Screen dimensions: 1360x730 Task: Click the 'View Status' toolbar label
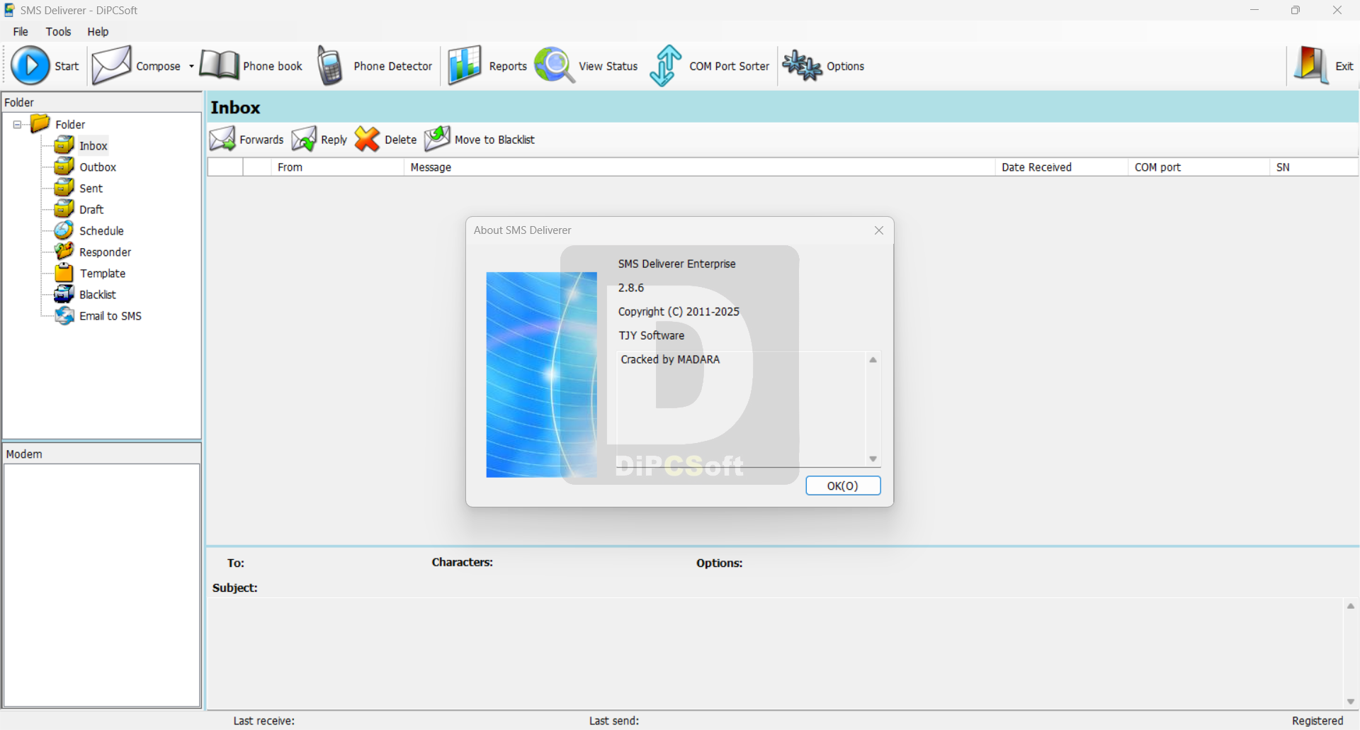click(x=608, y=66)
